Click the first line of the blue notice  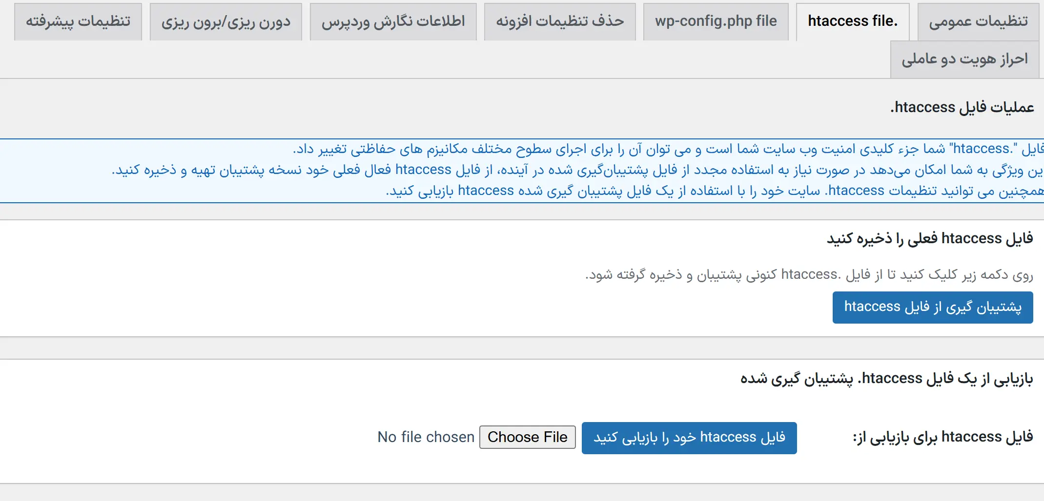coord(668,149)
